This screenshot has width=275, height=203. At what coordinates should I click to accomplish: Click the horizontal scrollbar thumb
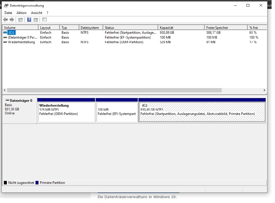[114, 90]
